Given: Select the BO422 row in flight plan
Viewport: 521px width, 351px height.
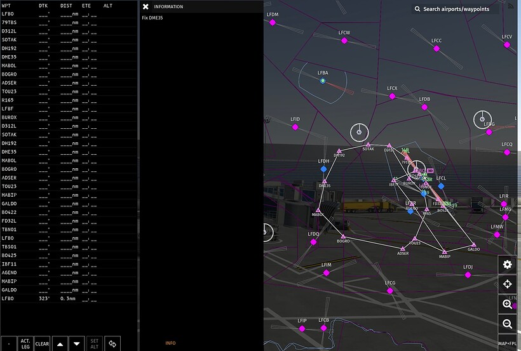Looking at the screenshot, I should [69, 213].
